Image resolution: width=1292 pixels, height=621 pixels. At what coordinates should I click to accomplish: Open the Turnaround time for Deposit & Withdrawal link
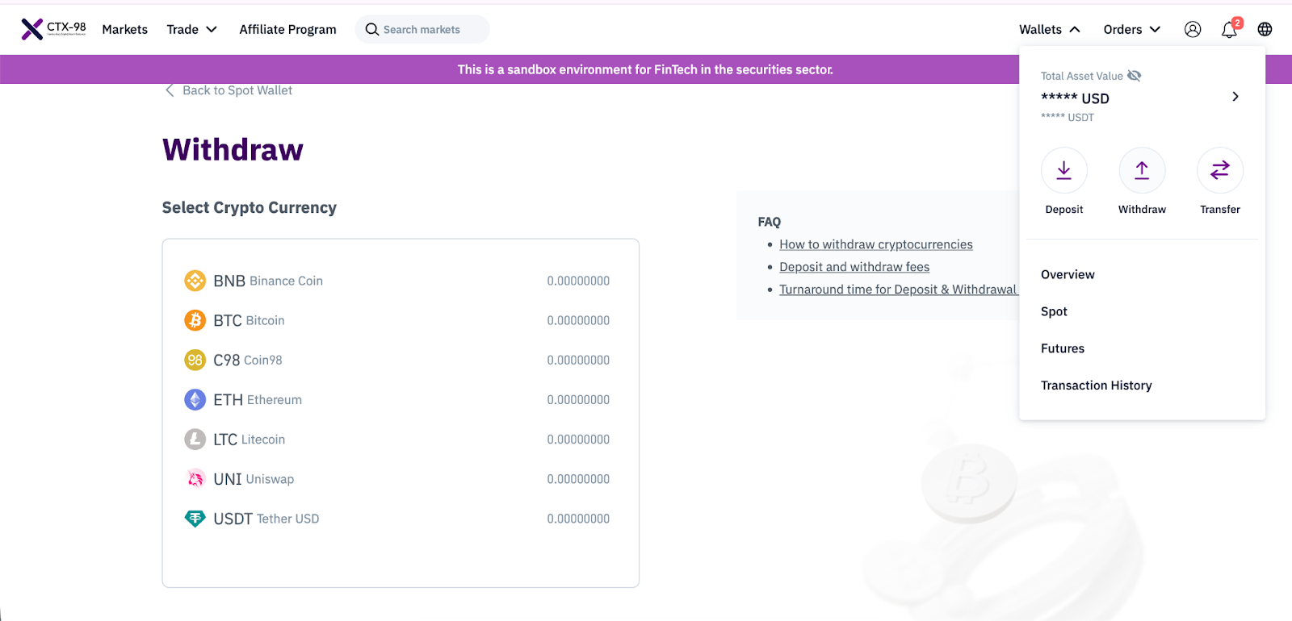pos(898,290)
